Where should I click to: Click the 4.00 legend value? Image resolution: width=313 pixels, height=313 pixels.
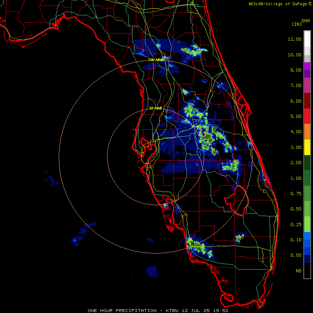296,132
